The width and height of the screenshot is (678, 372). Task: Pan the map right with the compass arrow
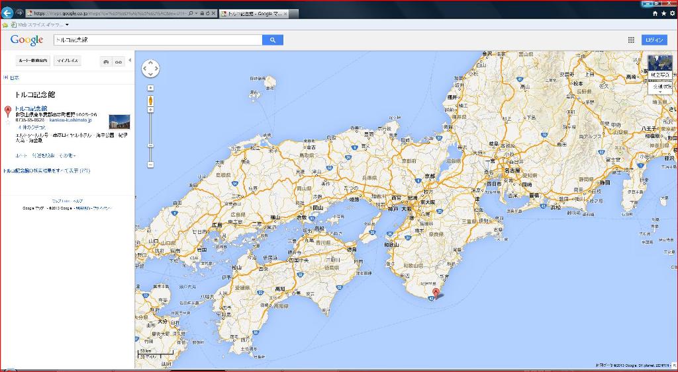point(156,69)
